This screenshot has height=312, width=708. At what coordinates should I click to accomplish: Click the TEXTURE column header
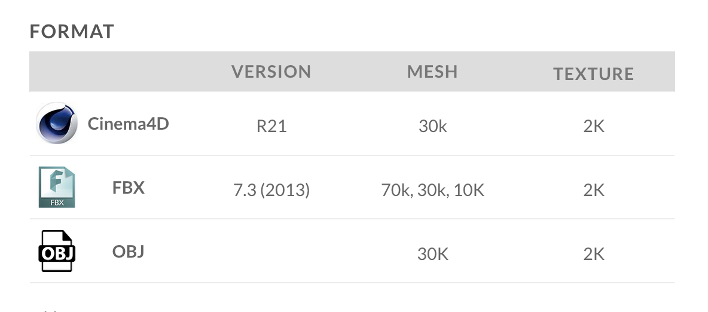point(593,74)
